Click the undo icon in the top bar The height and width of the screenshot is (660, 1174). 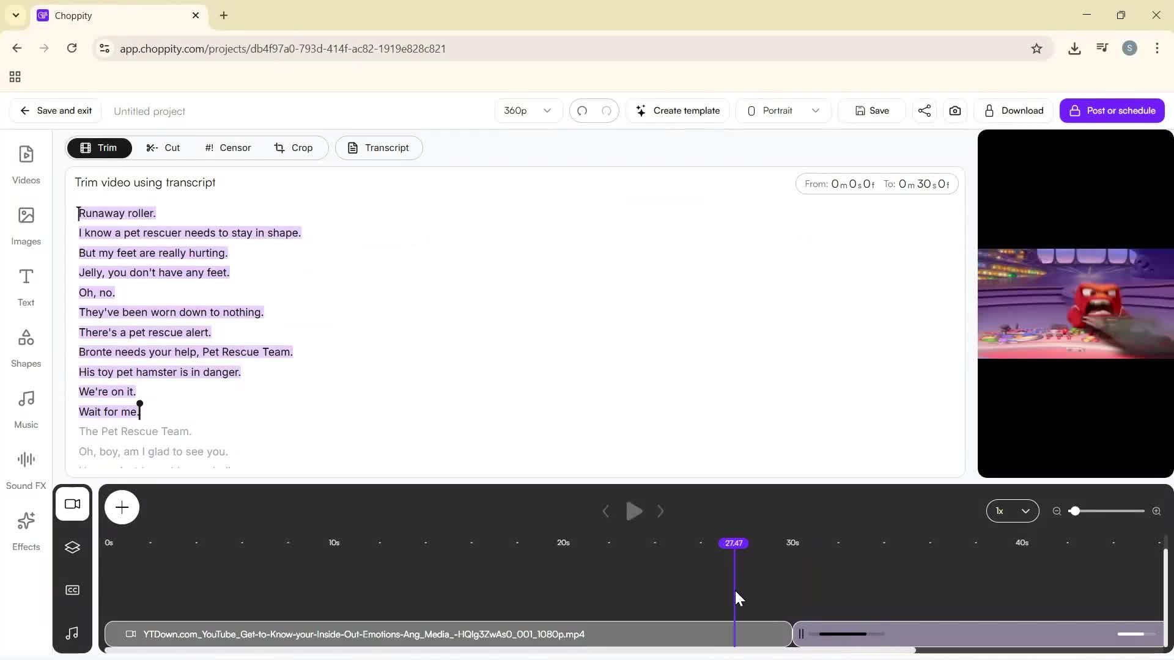tap(582, 111)
